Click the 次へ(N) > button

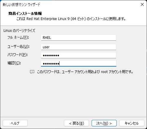(104, 123)
